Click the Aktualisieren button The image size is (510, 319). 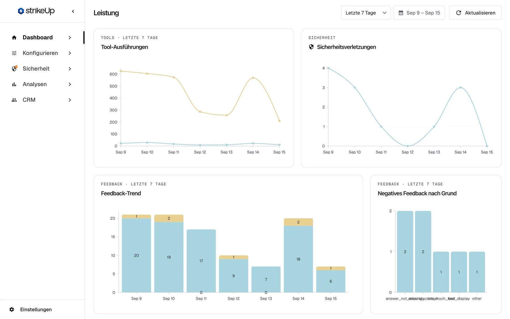tap(475, 13)
